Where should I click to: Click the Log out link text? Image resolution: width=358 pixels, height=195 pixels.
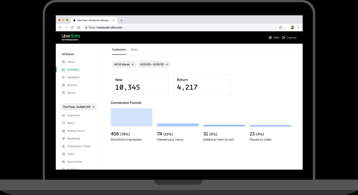pyautogui.click(x=292, y=37)
